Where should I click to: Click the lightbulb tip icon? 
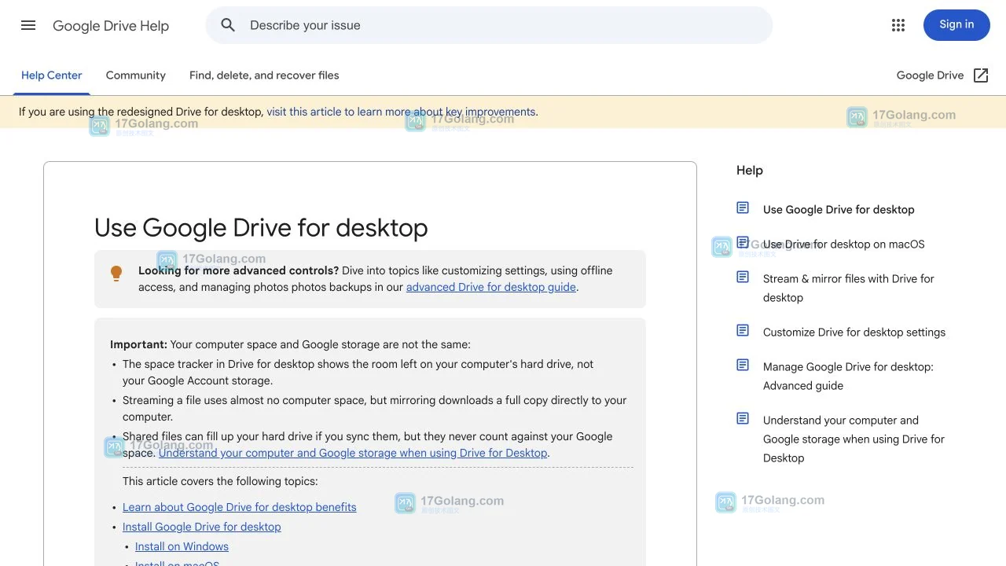click(116, 274)
